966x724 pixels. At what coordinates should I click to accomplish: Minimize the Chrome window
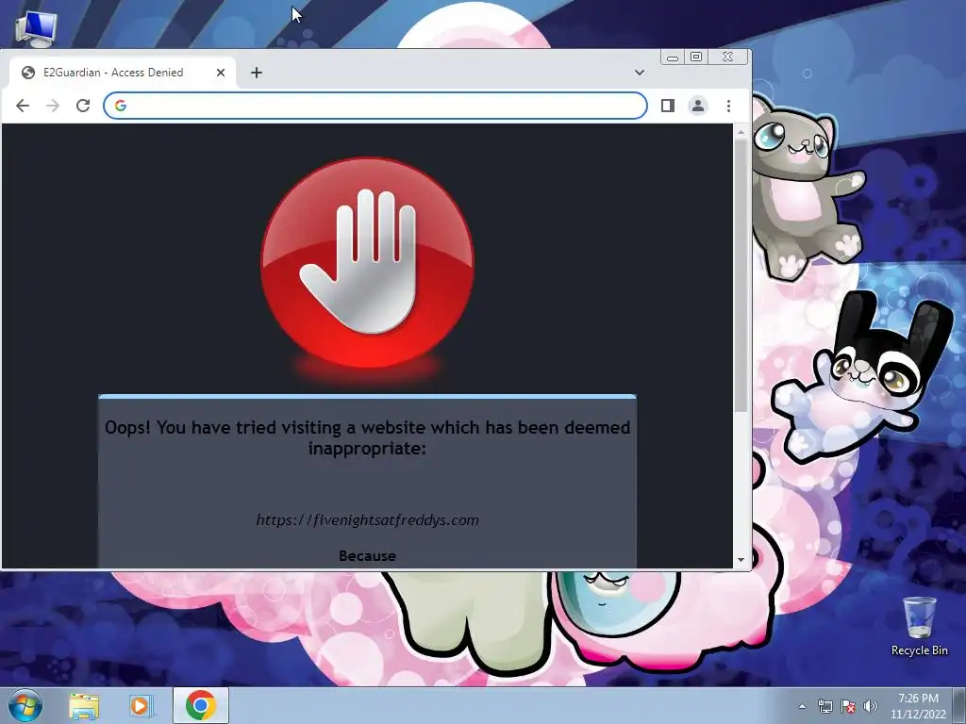[x=672, y=58]
